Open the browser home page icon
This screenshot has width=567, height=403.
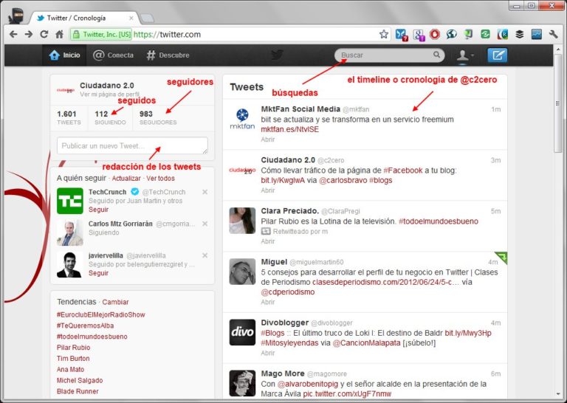pyautogui.click(x=60, y=35)
